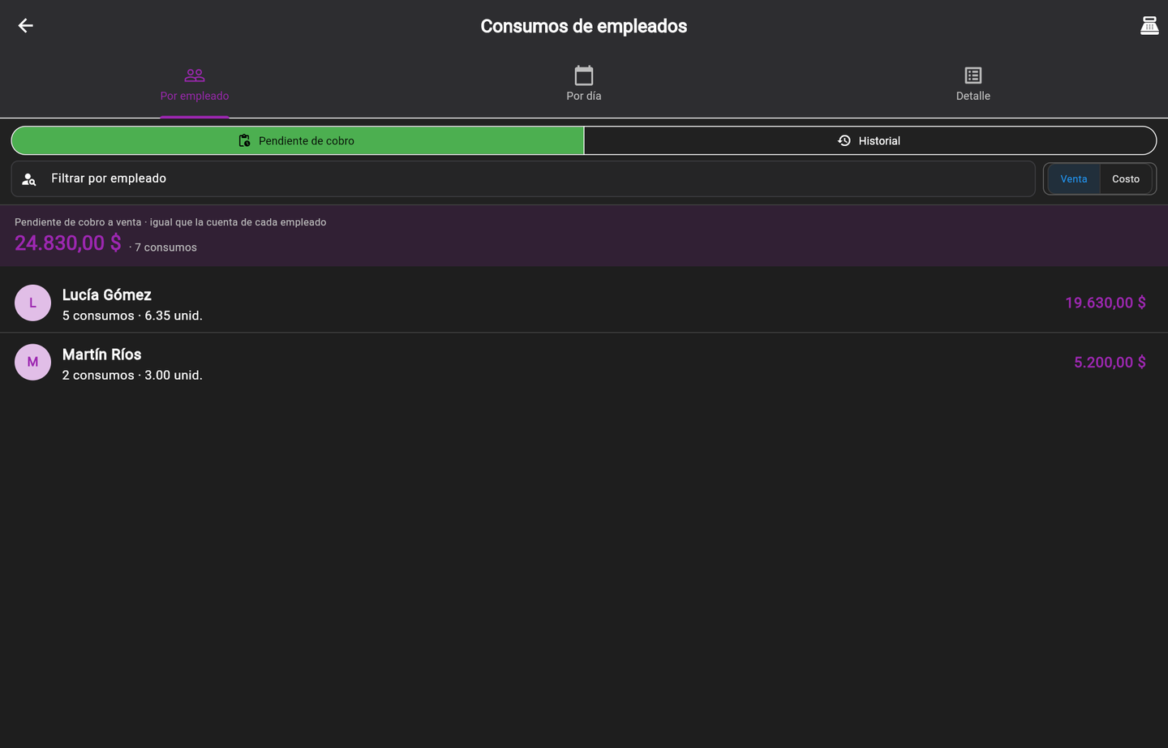Select the Pendiente de cobro segment
The width and height of the screenshot is (1168, 748).
(298, 140)
